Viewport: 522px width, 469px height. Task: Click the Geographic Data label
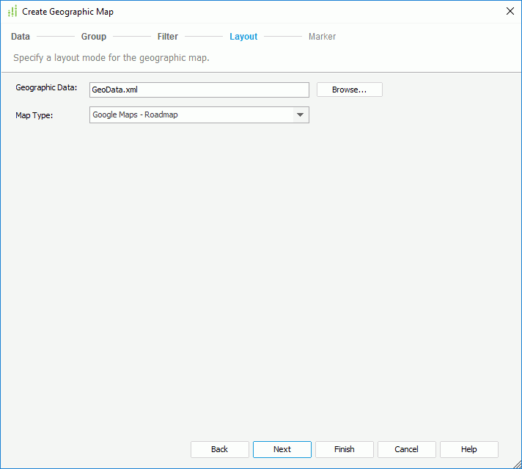click(x=46, y=87)
